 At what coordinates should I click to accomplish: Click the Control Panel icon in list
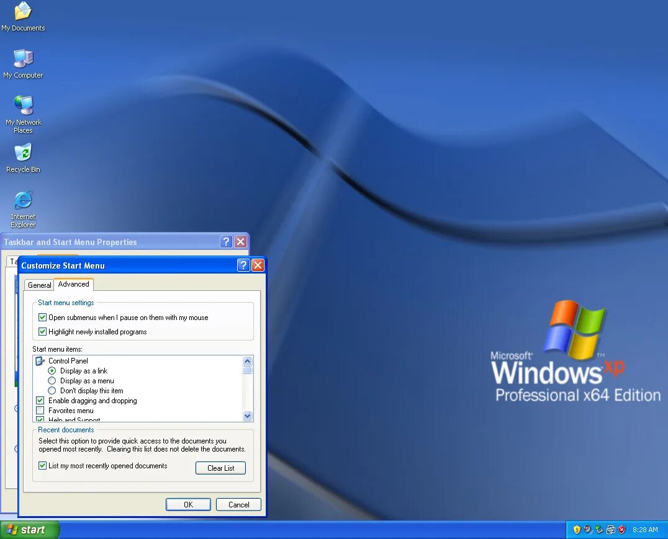(40, 360)
